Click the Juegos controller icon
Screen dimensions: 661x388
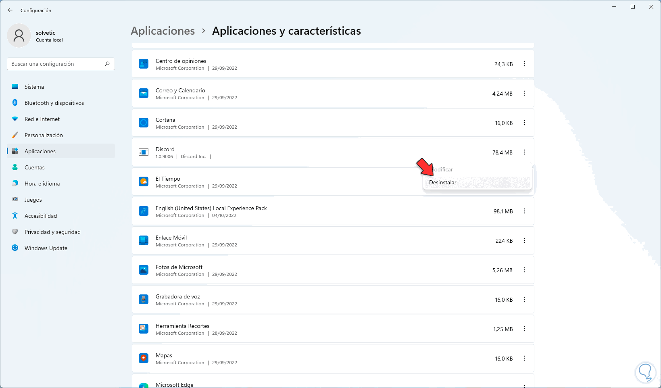pyautogui.click(x=15, y=199)
